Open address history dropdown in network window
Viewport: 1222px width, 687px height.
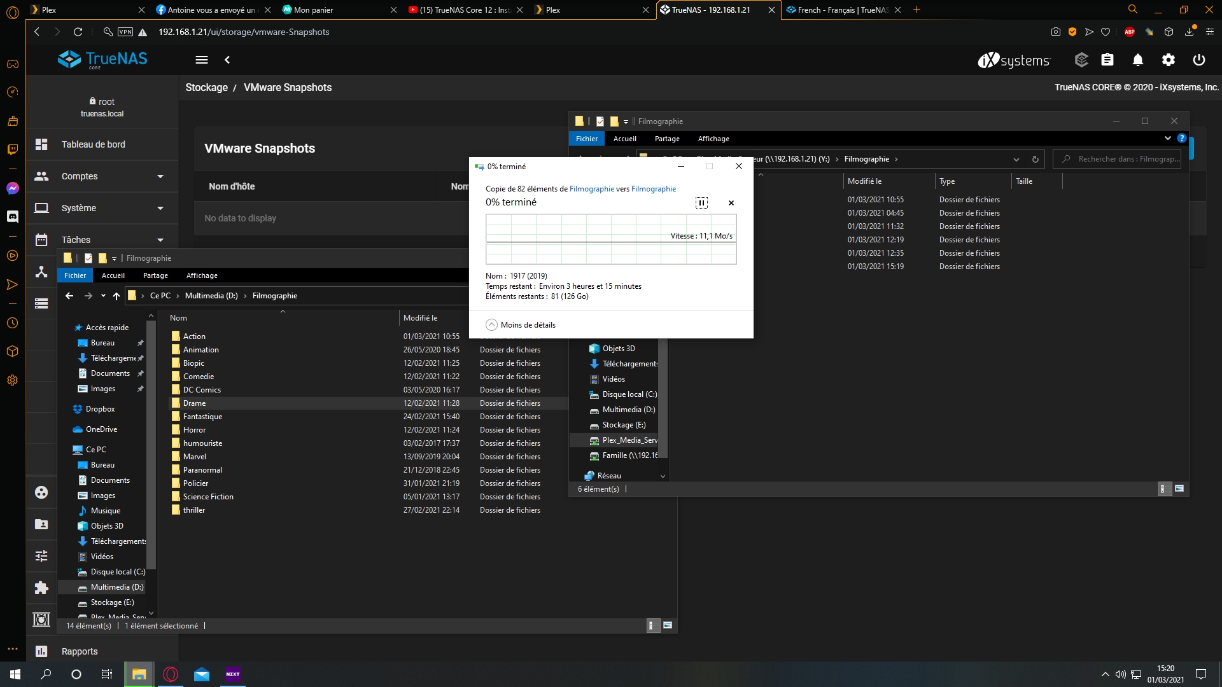coord(1016,159)
